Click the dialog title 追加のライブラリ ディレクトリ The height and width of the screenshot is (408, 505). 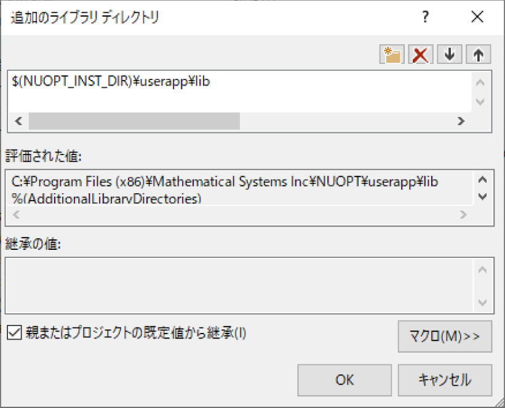(x=85, y=17)
